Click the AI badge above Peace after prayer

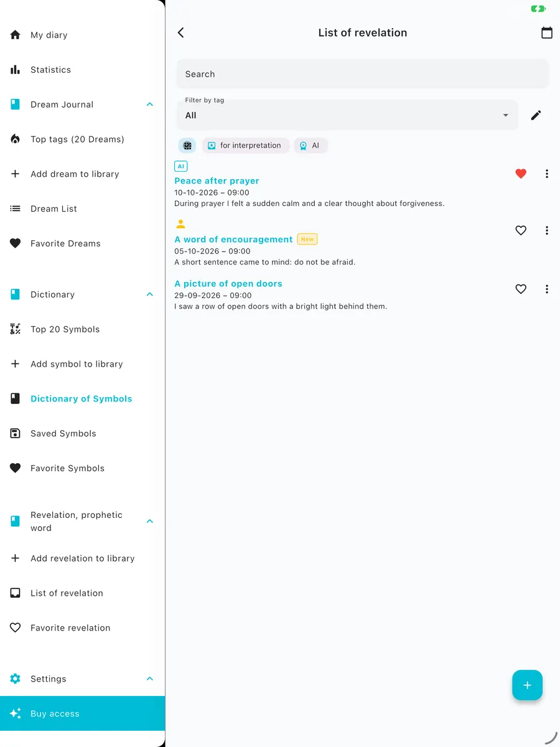(181, 166)
